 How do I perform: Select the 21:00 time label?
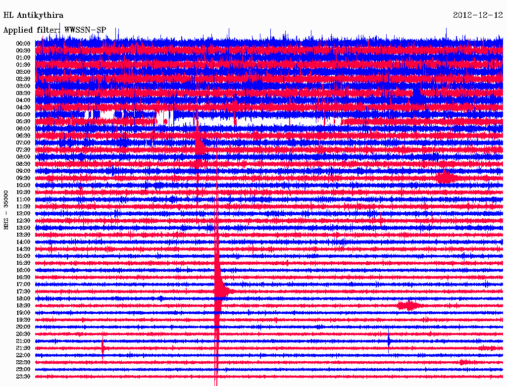pyautogui.click(x=23, y=341)
